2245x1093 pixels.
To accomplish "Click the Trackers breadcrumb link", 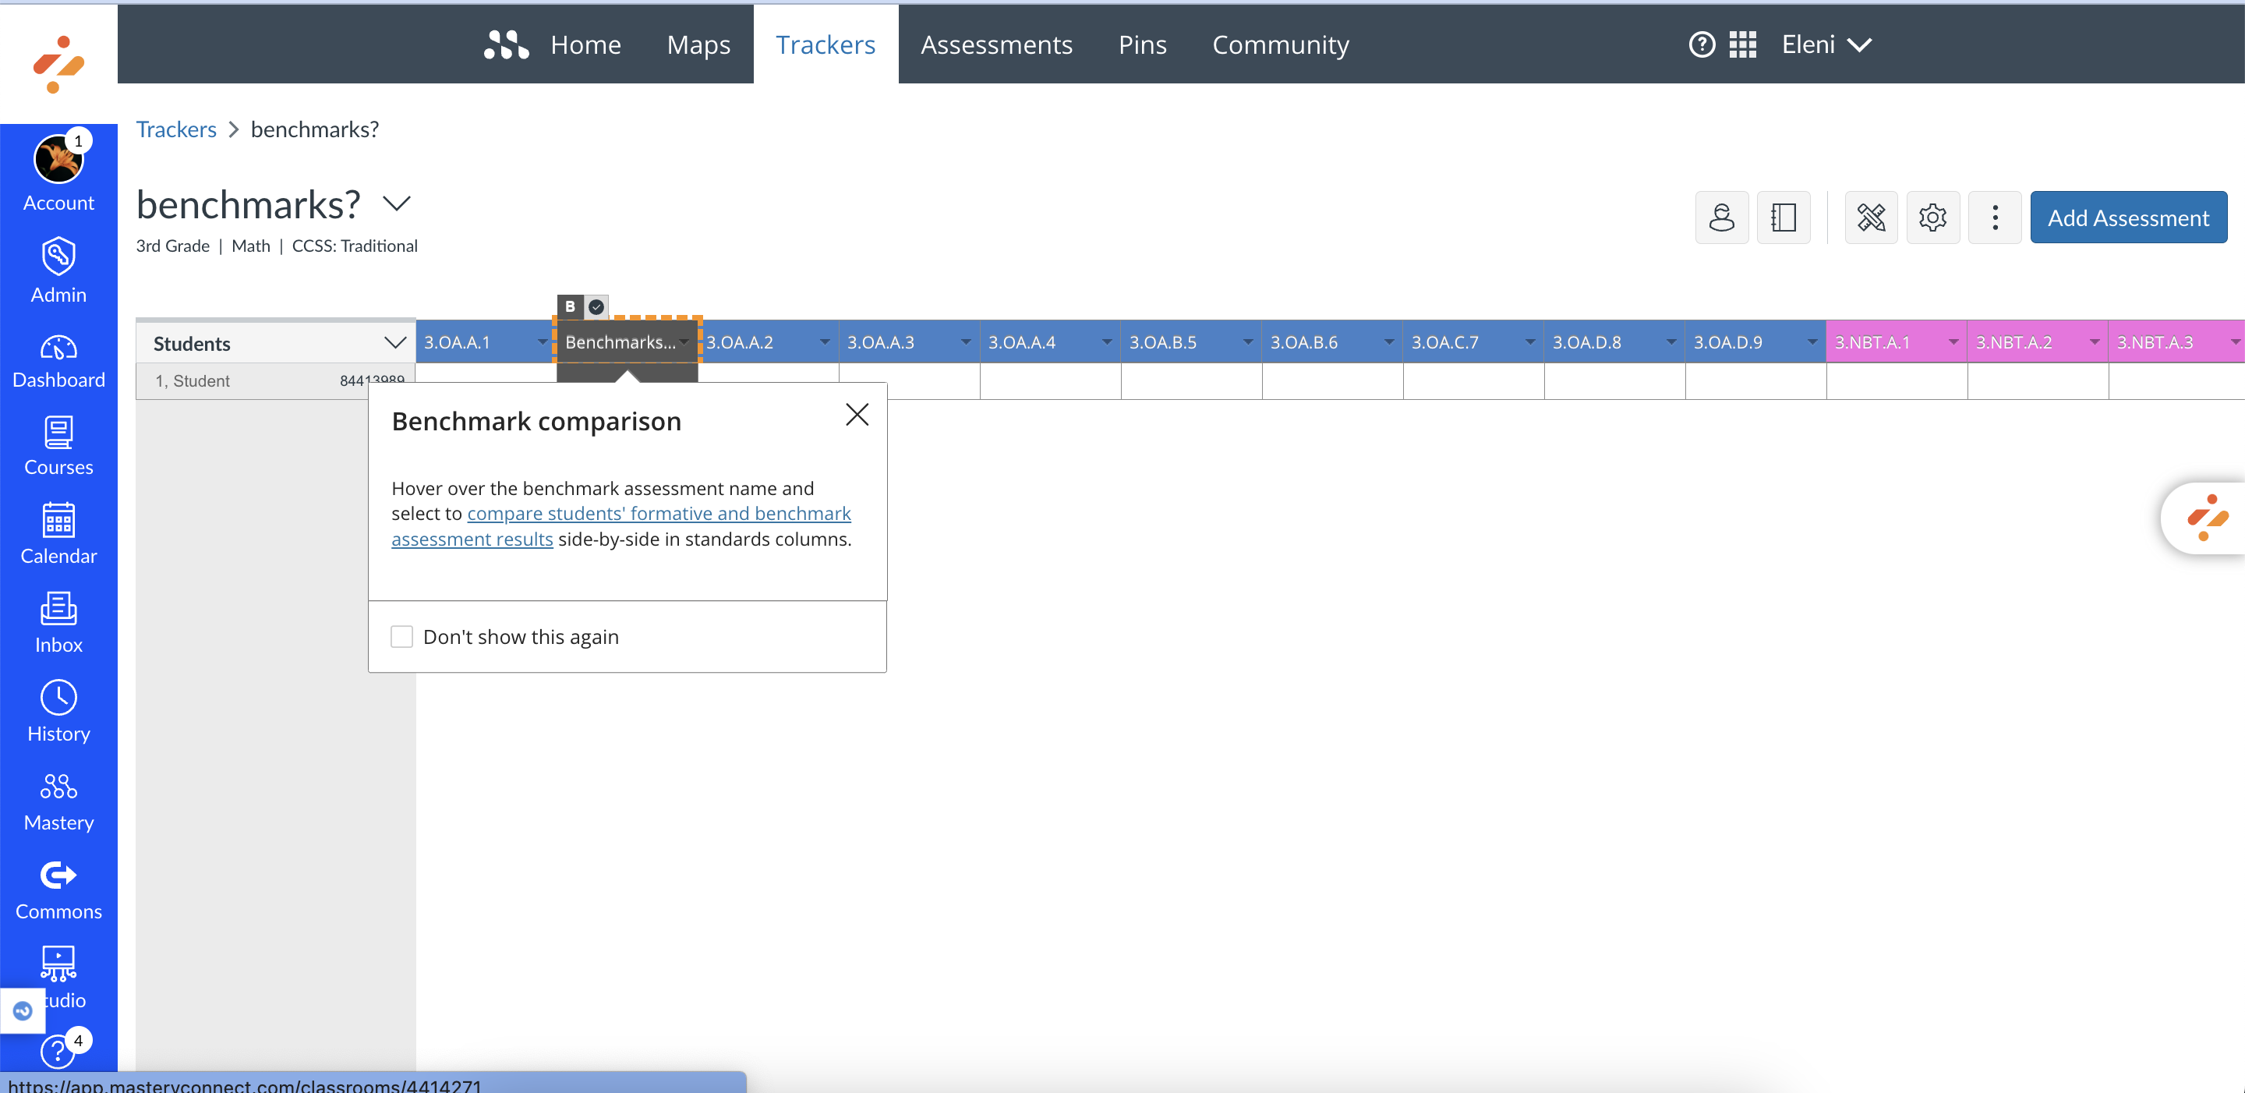I will click(x=176, y=129).
